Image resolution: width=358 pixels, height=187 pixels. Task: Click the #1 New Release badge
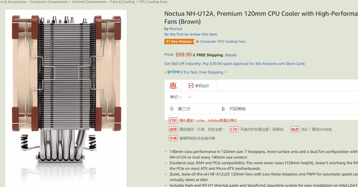[x=179, y=41]
